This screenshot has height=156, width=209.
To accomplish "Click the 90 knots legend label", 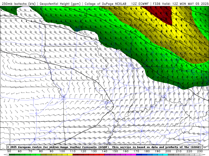I will [51, 151].
